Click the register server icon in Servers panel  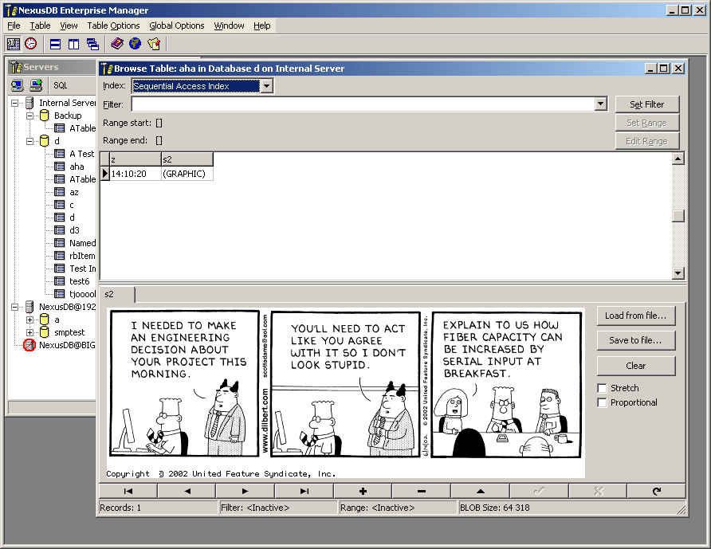18,85
